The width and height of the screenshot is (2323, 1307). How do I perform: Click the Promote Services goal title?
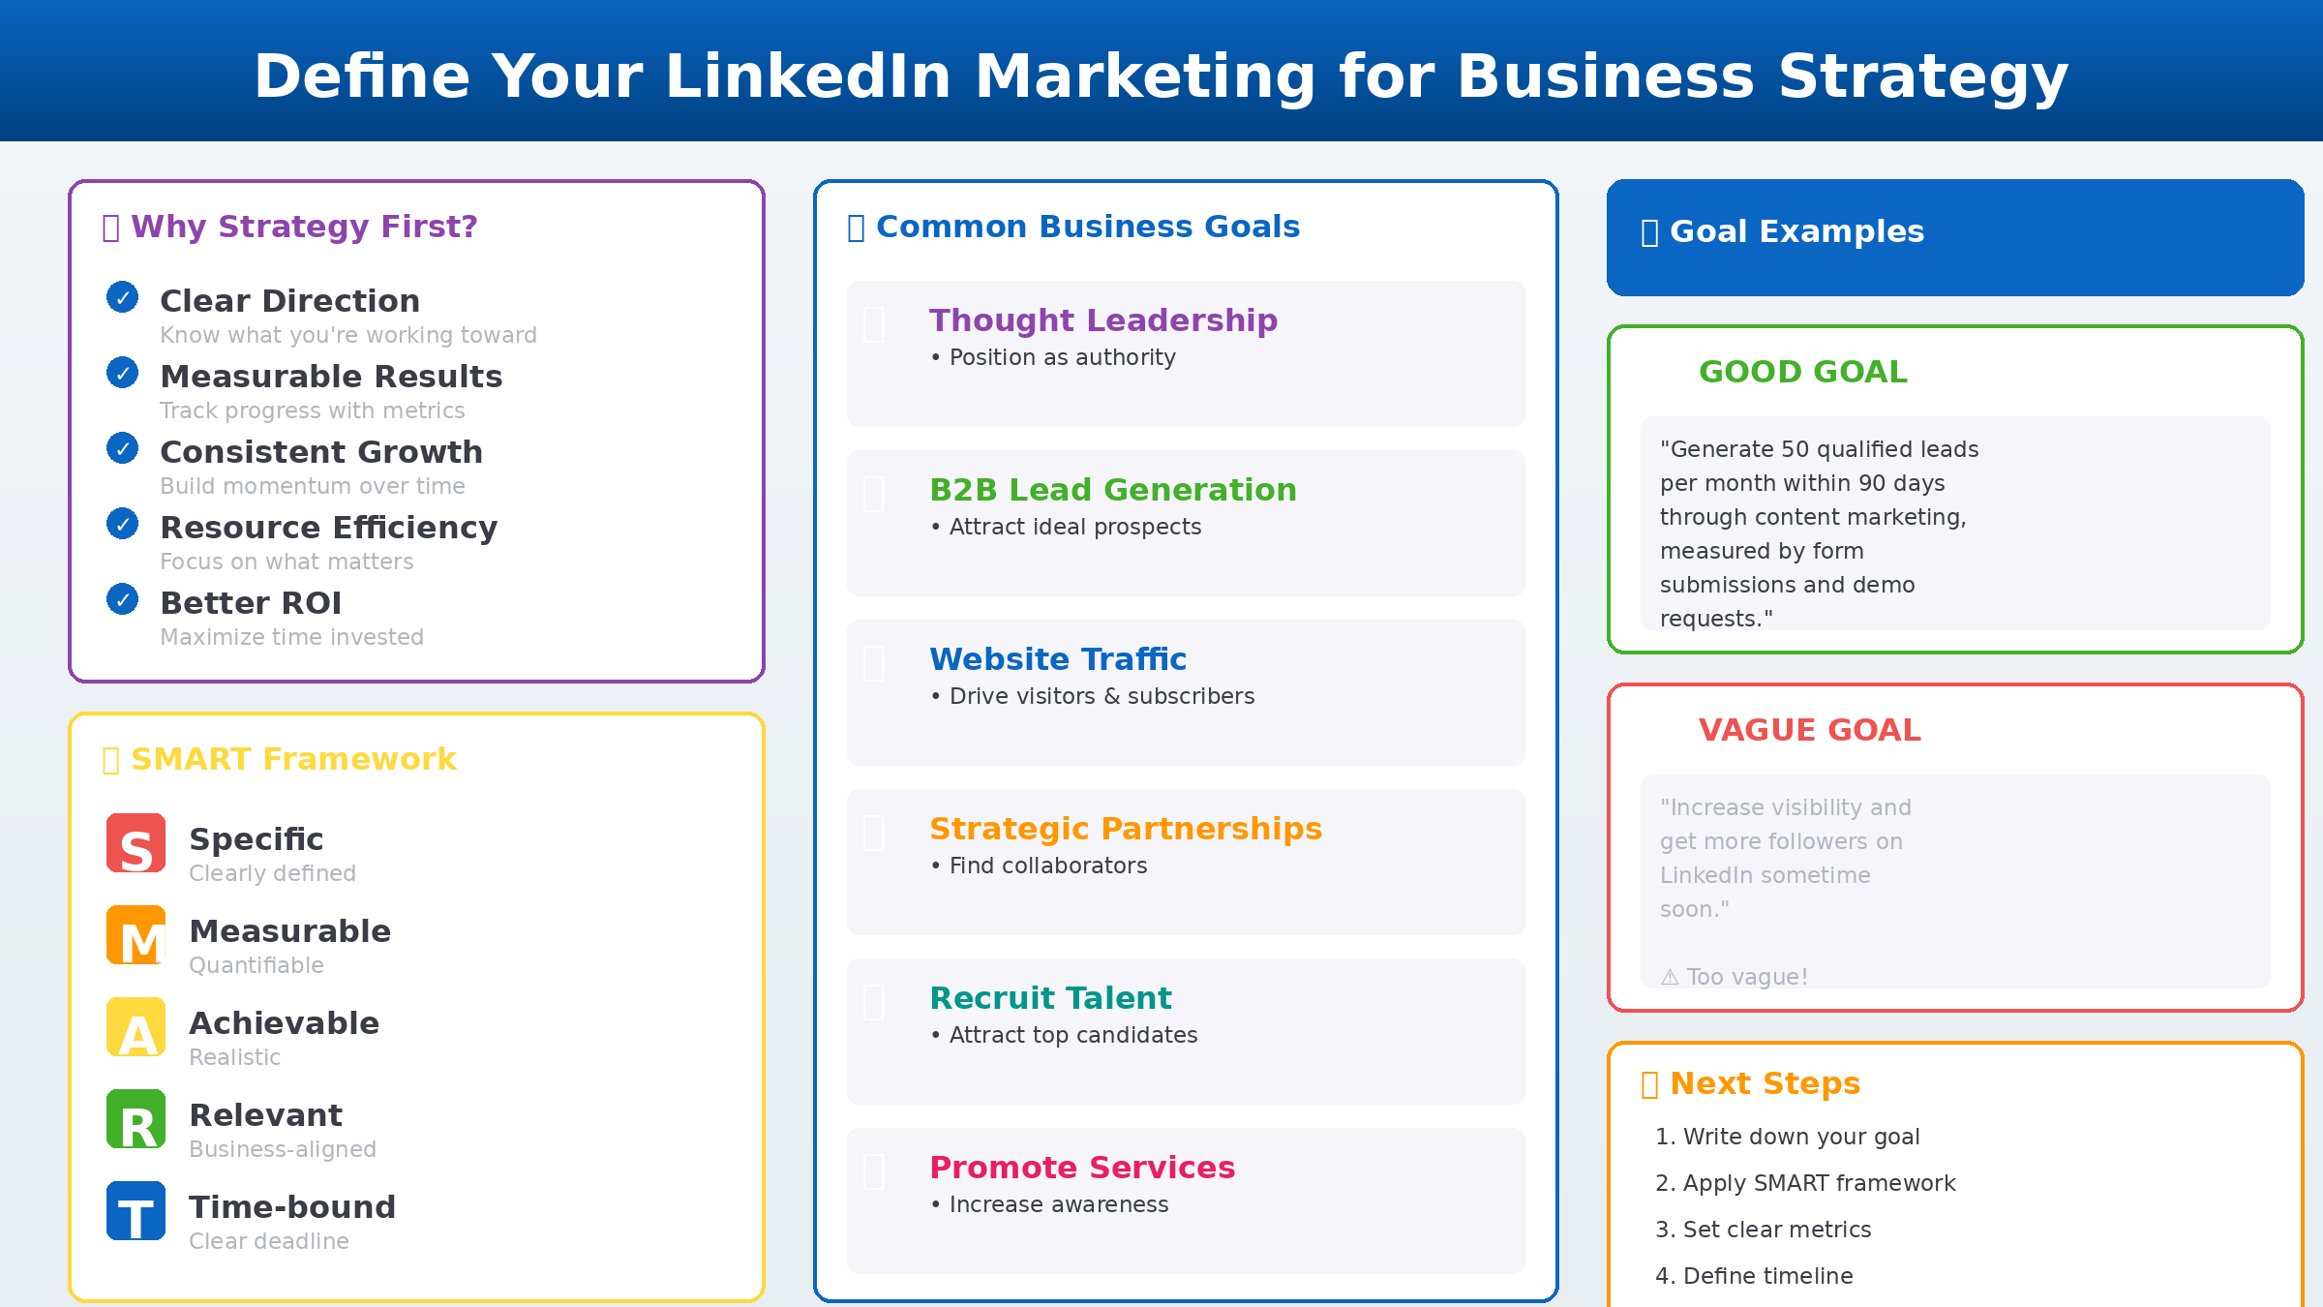1081,1168
